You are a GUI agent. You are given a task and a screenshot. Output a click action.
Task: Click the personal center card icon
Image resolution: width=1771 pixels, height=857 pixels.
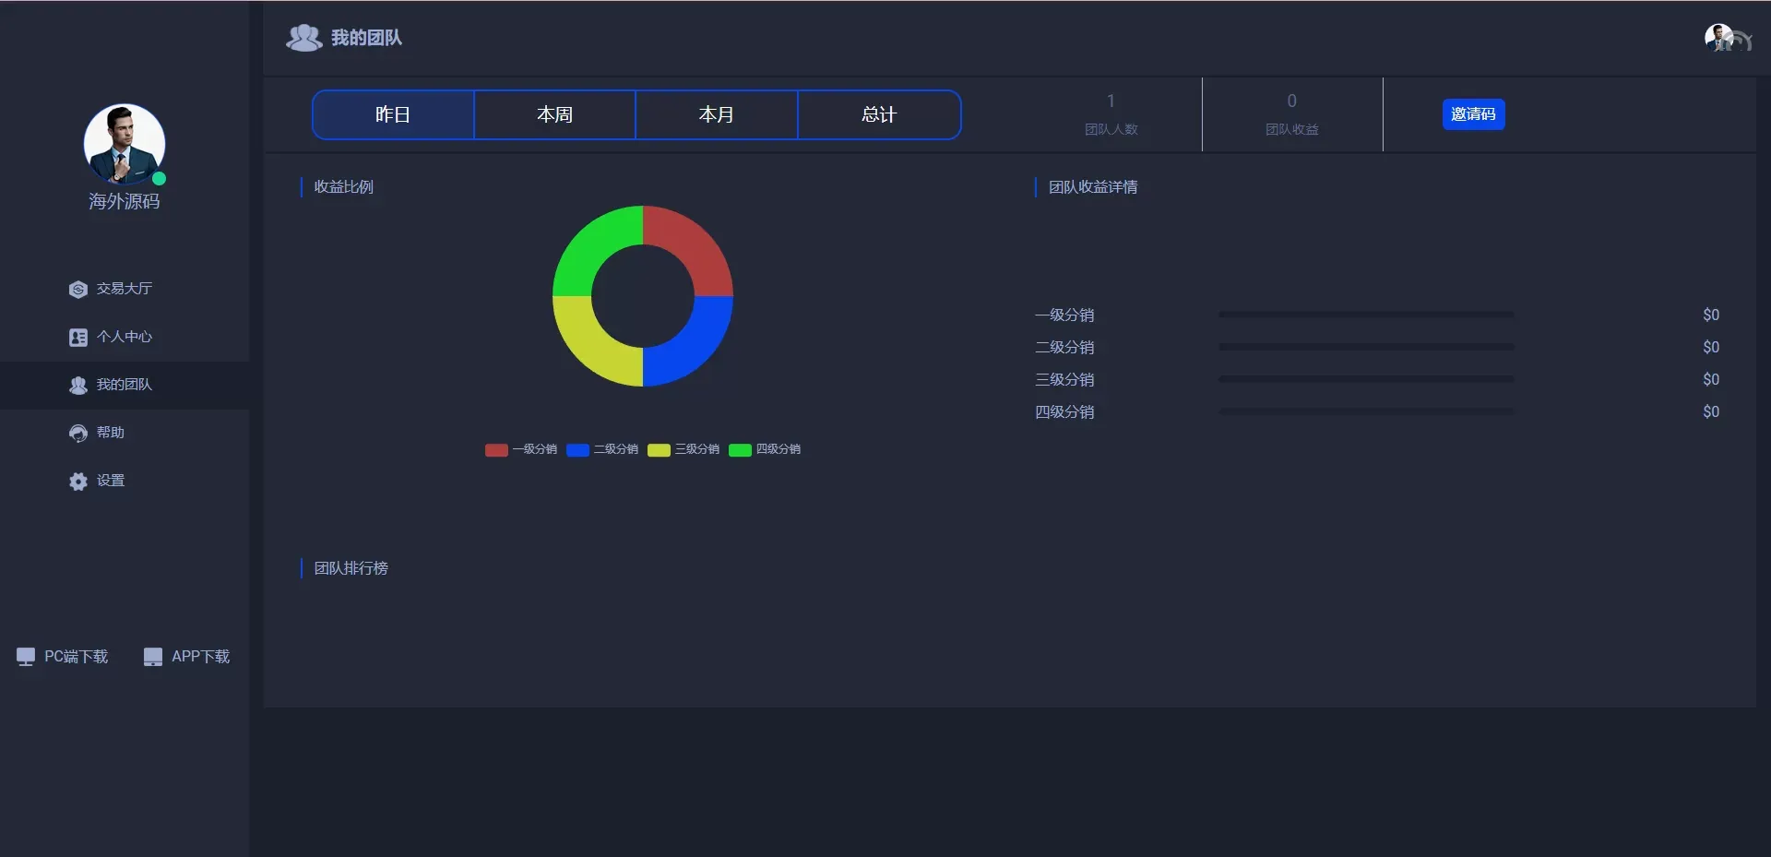(78, 338)
